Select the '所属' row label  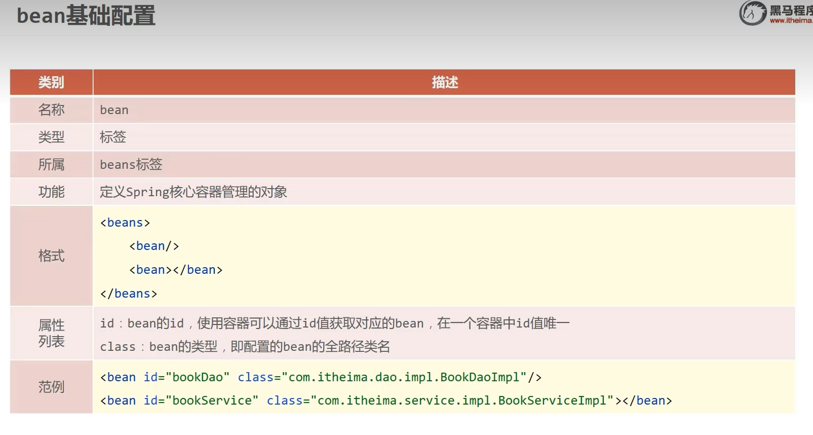(x=51, y=164)
